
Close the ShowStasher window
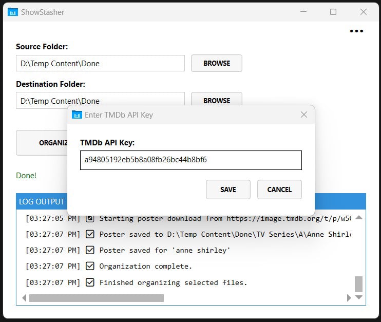(363, 12)
